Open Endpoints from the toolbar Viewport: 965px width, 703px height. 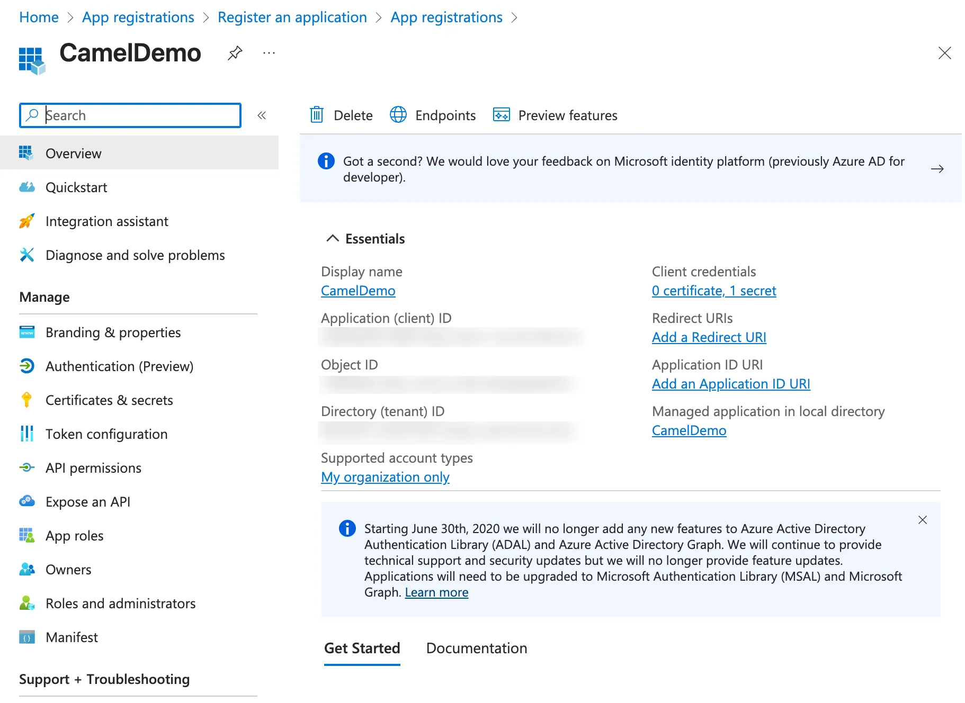click(x=433, y=115)
